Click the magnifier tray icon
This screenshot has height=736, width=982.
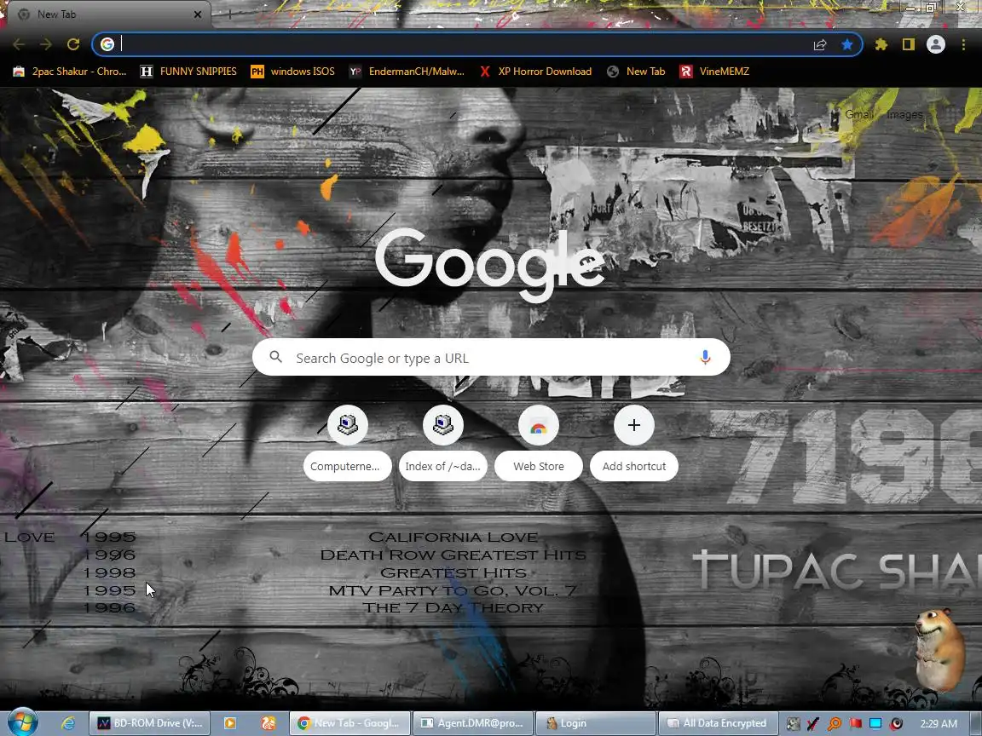tap(835, 723)
